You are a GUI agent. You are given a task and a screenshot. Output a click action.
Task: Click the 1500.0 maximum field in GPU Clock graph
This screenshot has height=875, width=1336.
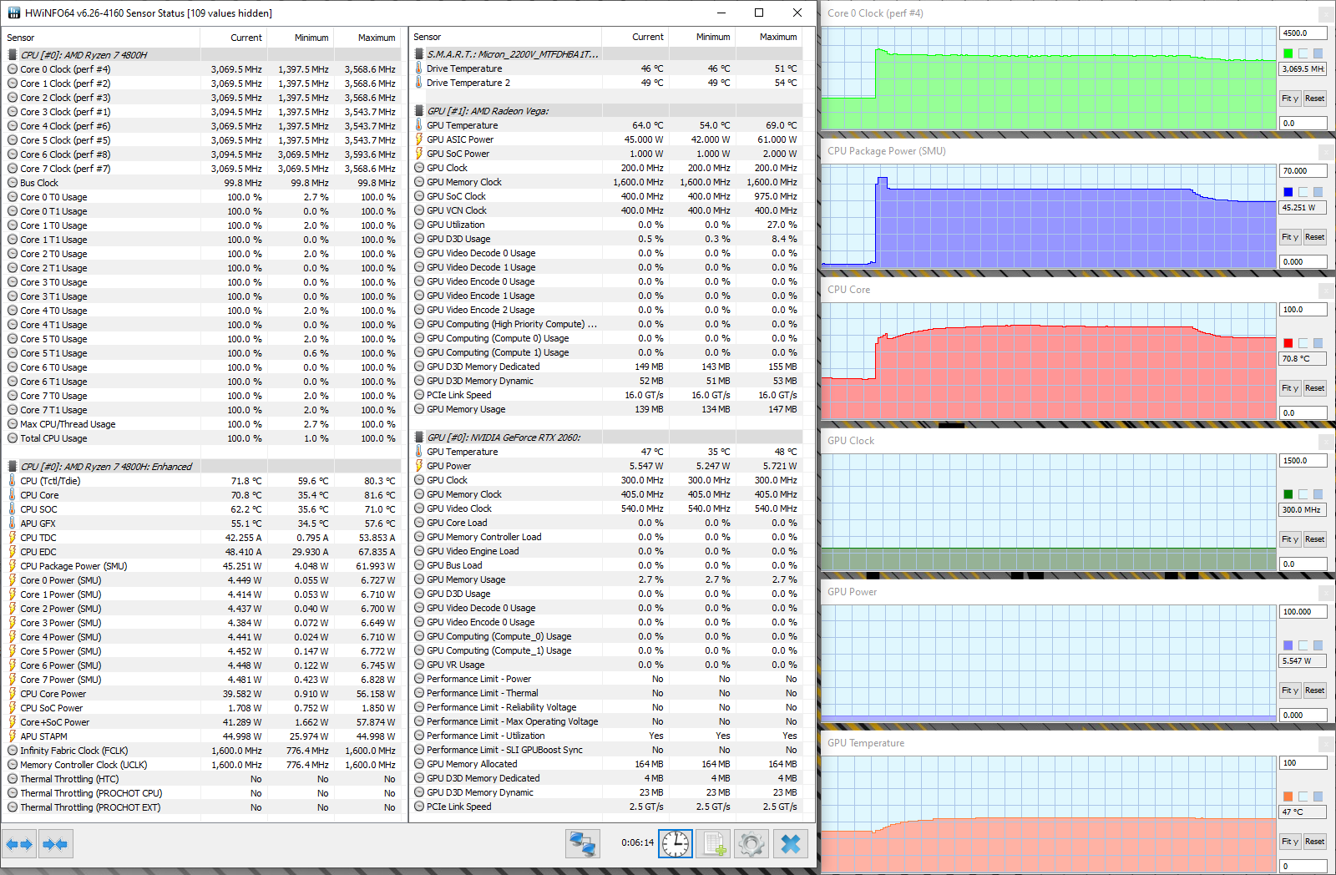tap(1303, 461)
